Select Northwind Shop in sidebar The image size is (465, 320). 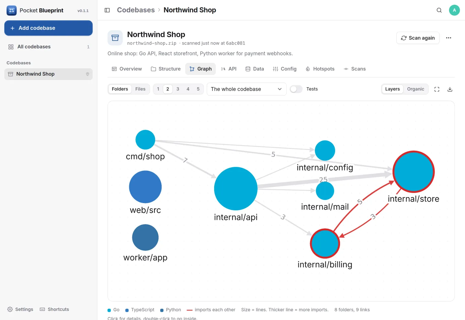(49, 74)
